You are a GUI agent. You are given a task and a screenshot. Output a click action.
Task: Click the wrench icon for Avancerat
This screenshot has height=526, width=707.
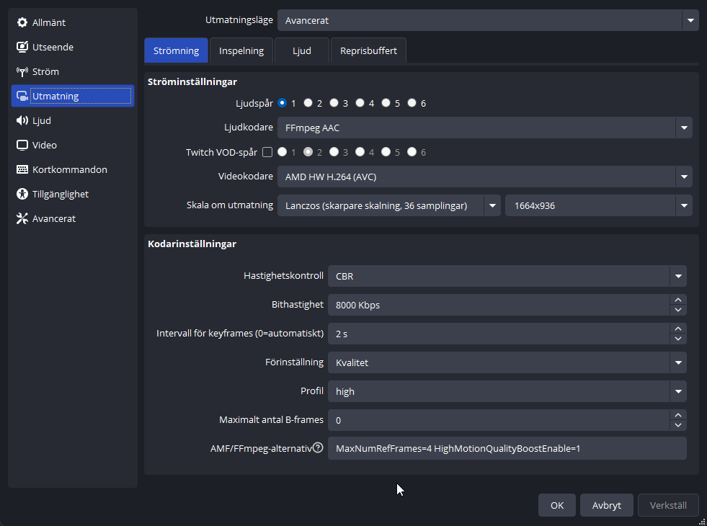[x=22, y=219]
